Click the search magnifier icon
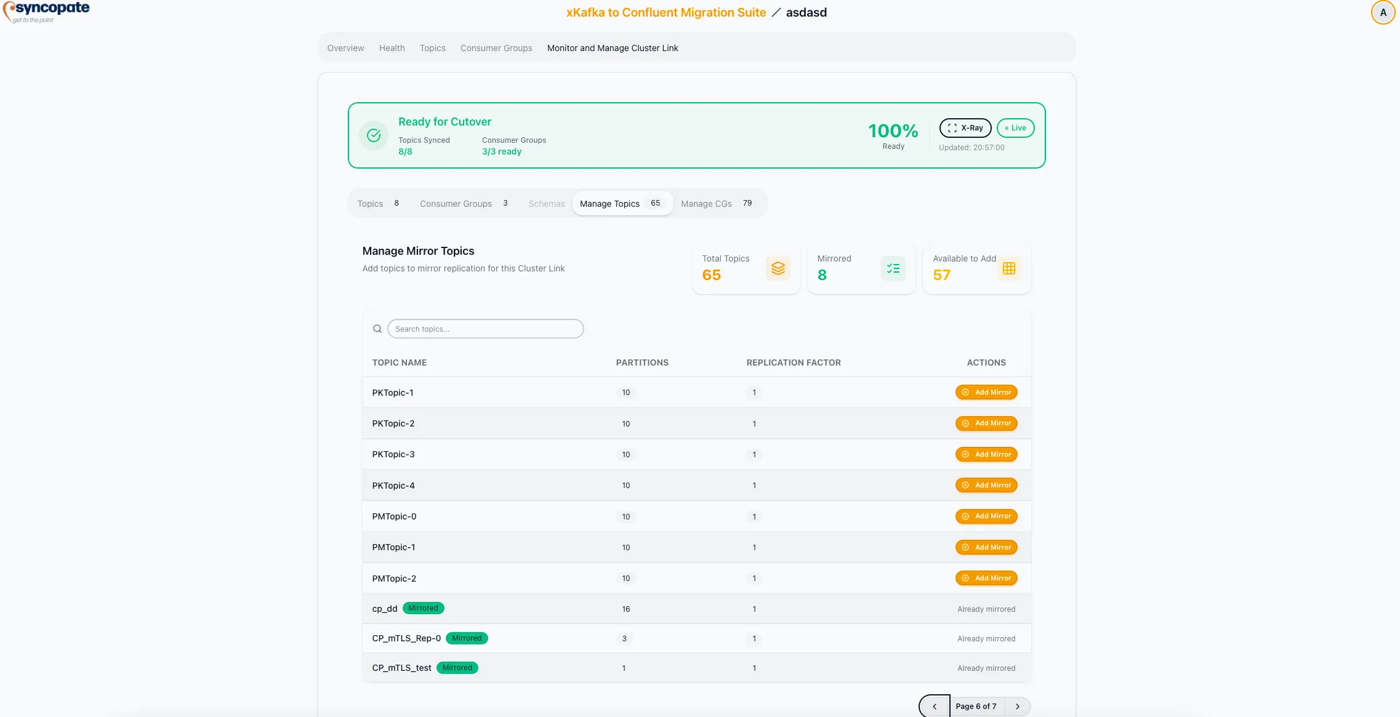 coord(377,329)
